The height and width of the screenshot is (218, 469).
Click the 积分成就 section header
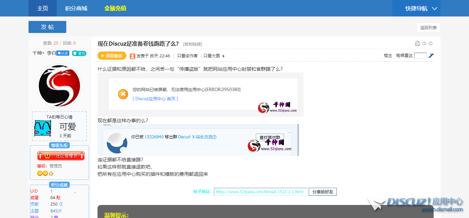(59, 185)
